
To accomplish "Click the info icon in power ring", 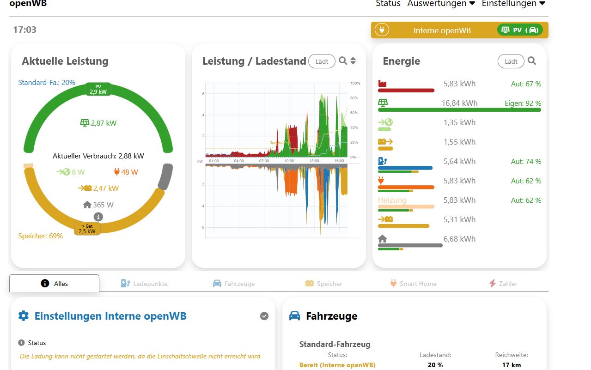I will [98, 217].
